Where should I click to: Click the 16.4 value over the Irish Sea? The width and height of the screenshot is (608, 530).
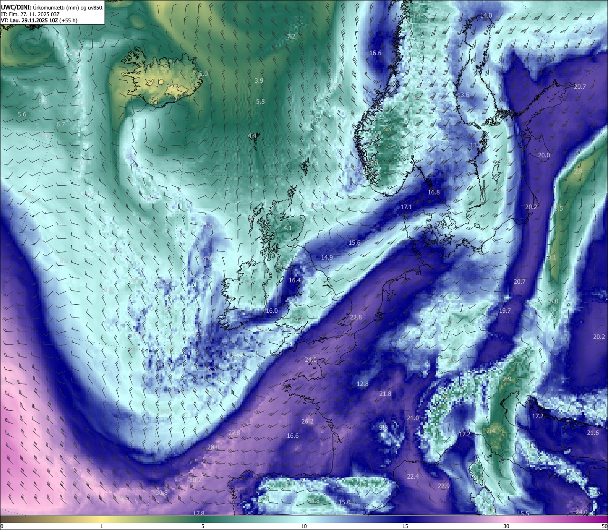click(x=294, y=280)
